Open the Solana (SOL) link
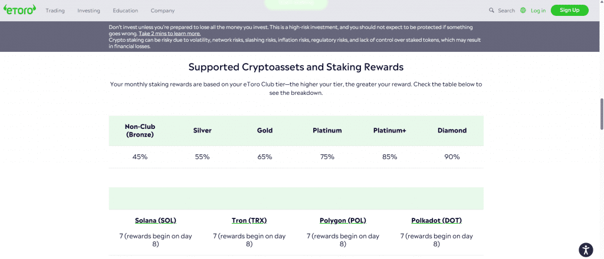Screen dimensions: 604x259 click(156, 221)
